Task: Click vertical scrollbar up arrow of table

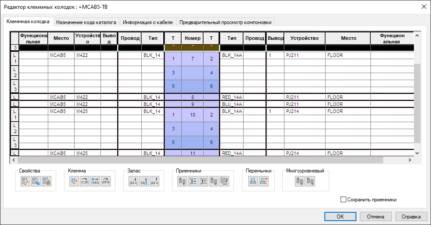Action: 417,35
